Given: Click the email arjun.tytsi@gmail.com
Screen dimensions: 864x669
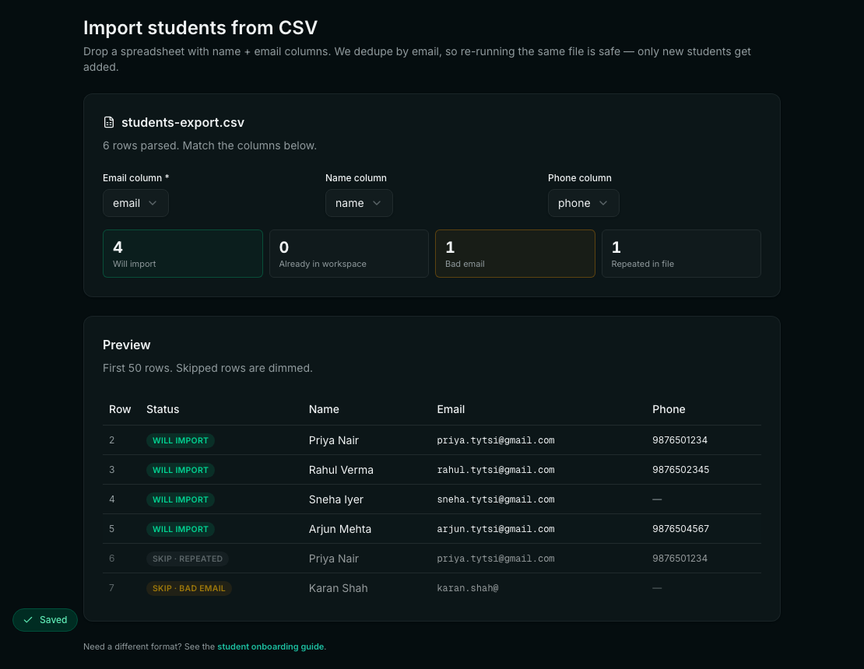Looking at the screenshot, I should 496,529.
